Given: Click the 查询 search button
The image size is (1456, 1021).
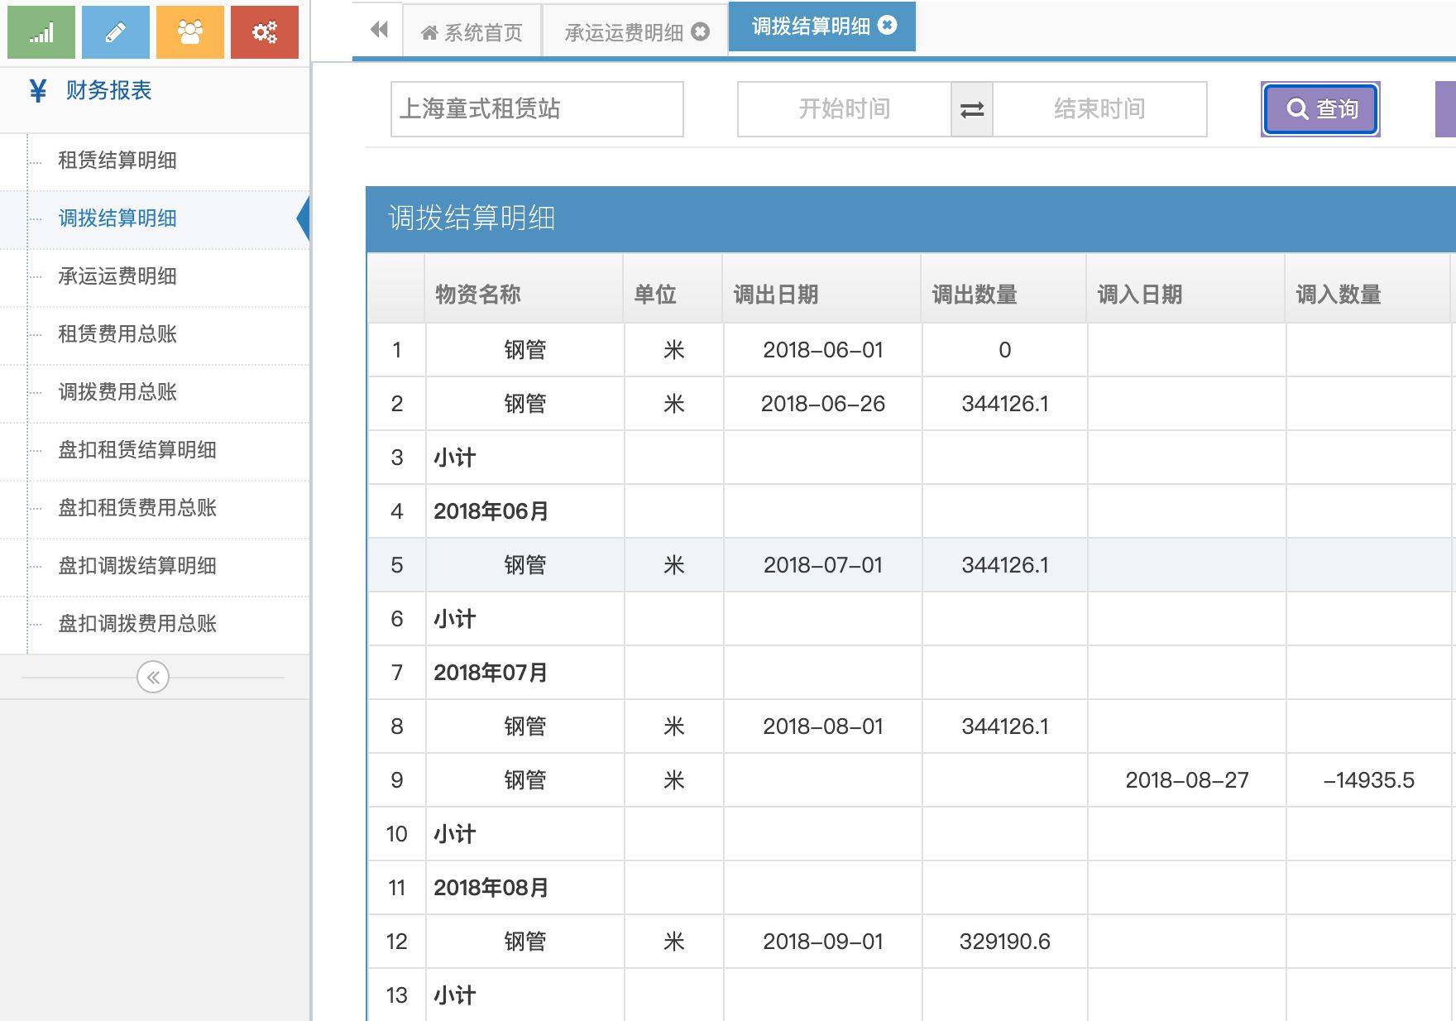Looking at the screenshot, I should (x=1321, y=109).
